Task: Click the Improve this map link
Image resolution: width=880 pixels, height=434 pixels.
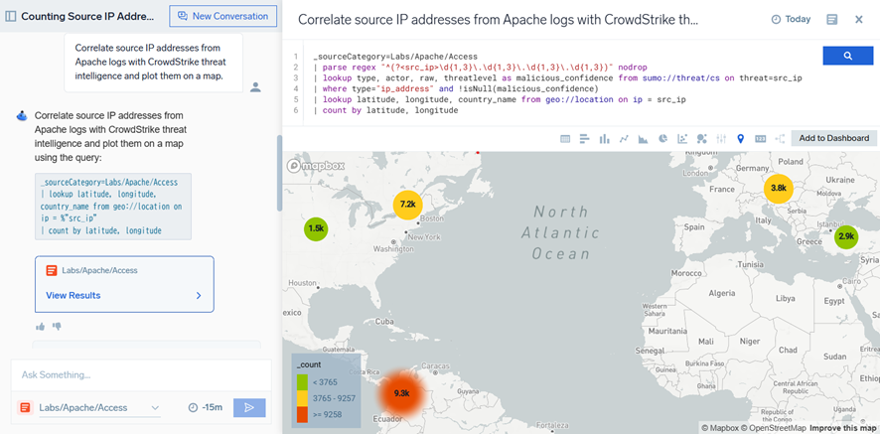Action: coord(842,428)
